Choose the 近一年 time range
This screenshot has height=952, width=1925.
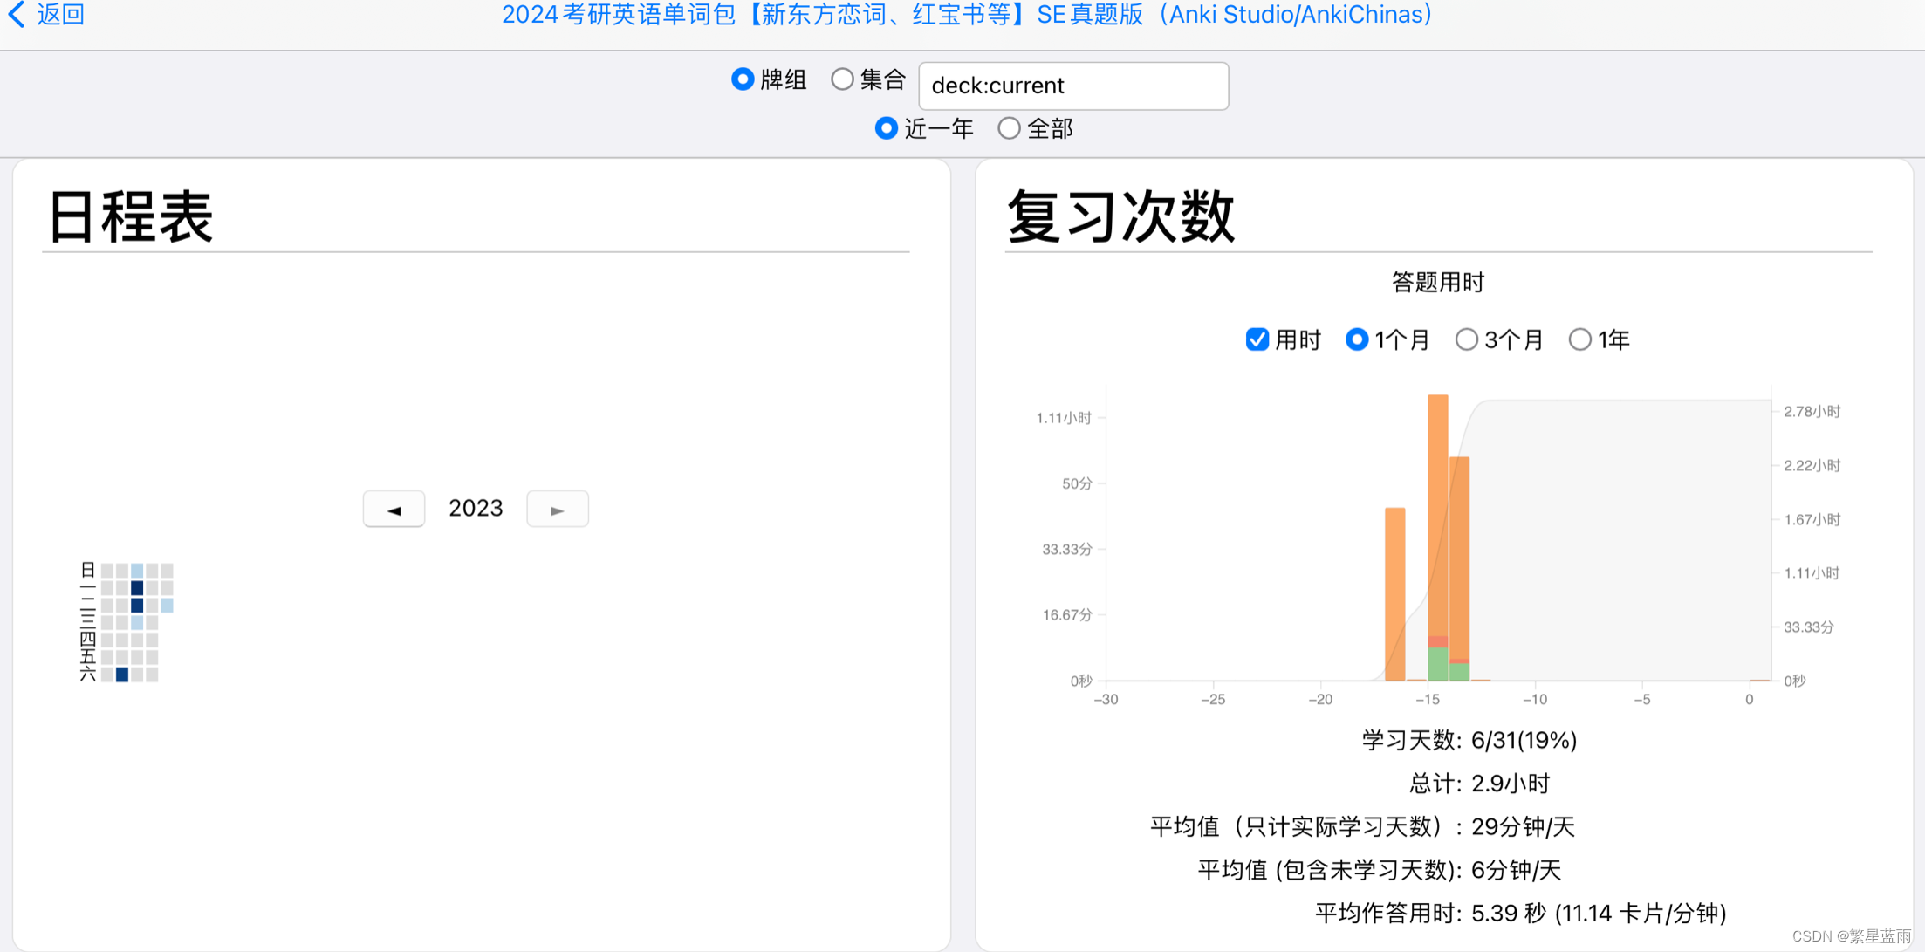[886, 128]
